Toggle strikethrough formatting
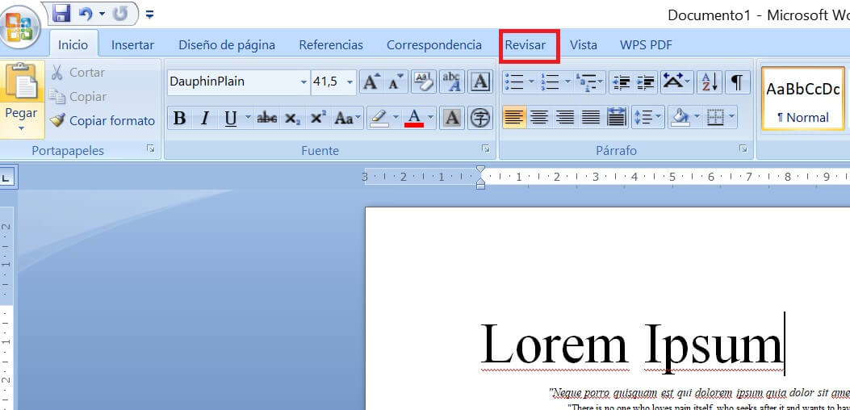This screenshot has height=410, width=850. (x=266, y=118)
